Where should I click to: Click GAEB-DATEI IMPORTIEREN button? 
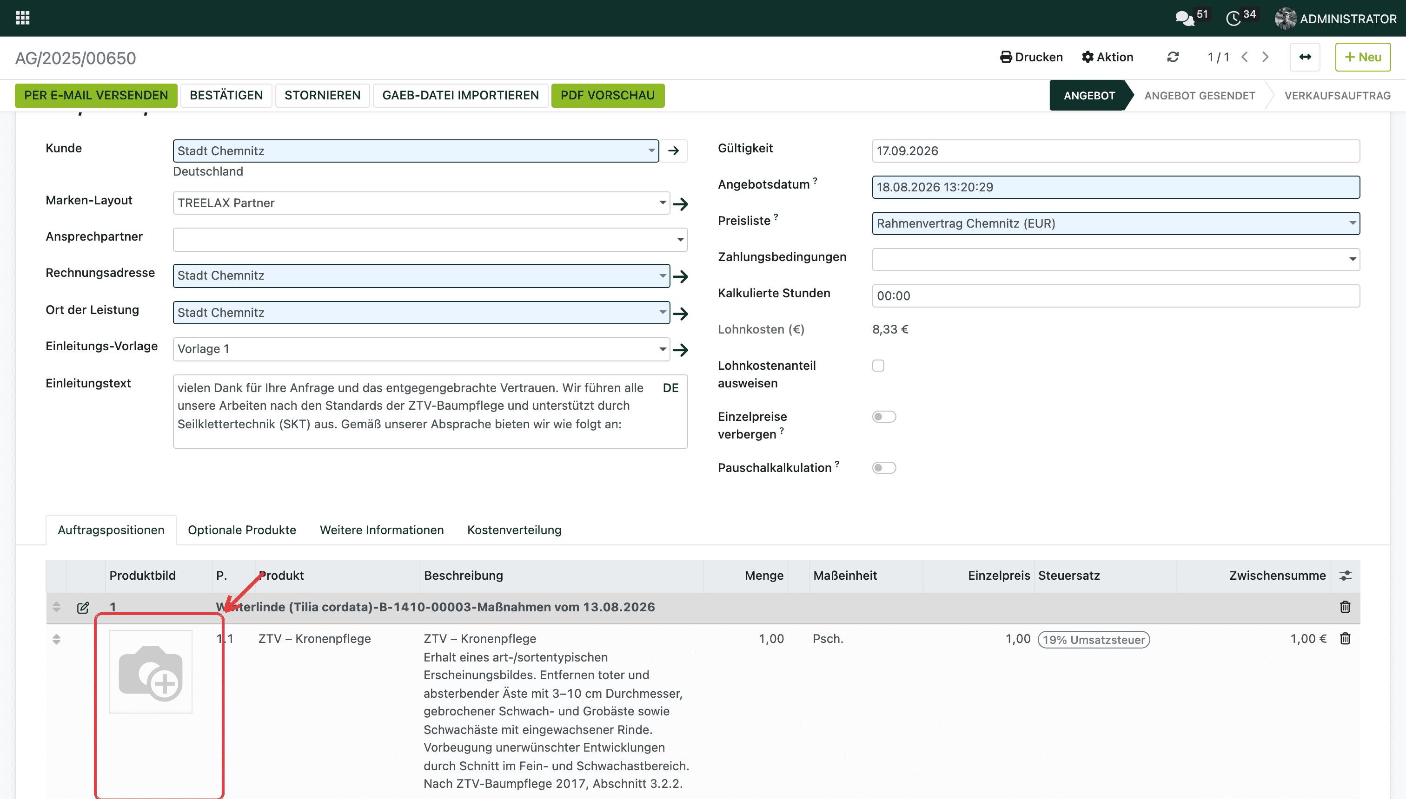[460, 96]
